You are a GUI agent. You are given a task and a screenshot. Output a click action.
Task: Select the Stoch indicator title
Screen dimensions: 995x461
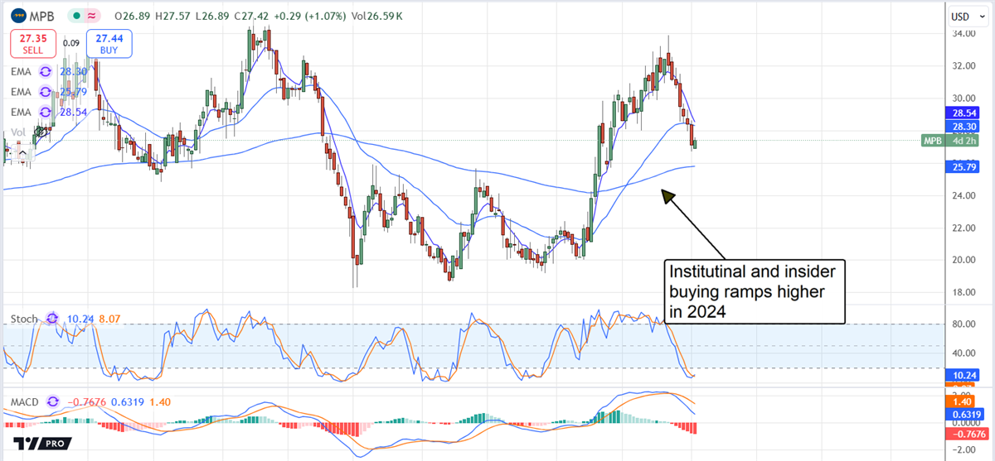point(25,318)
